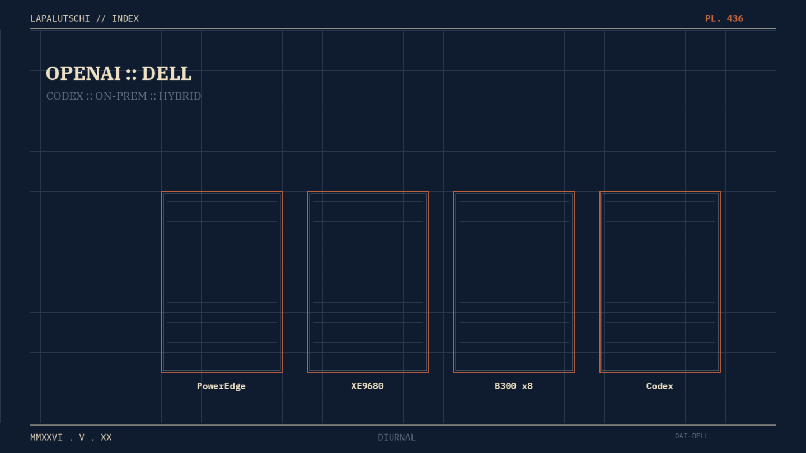Open the PowerEdge card panel

(222, 282)
